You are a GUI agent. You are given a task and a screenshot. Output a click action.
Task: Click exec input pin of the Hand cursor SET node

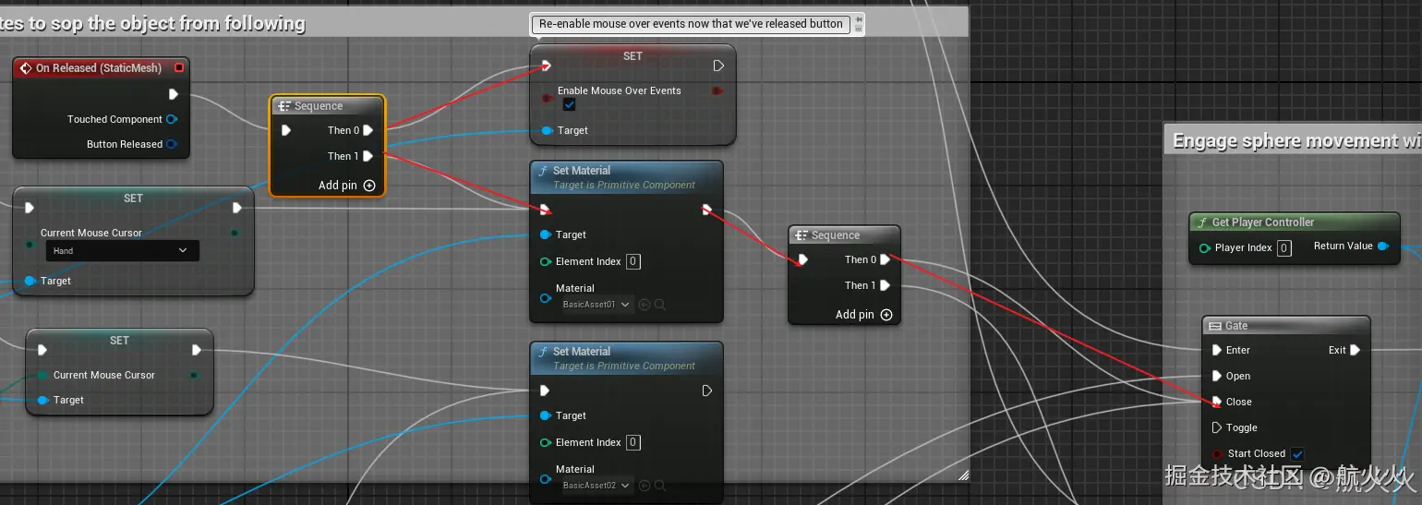click(x=30, y=208)
